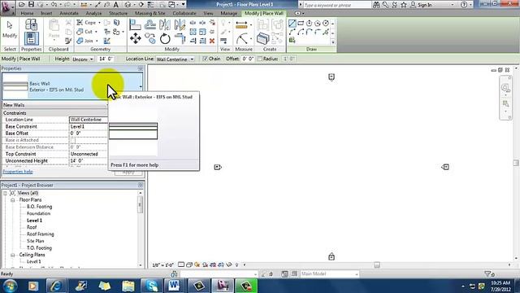Viewport: 520px width, 293px height.
Task: Click the Mirror Draw Axis icon
Action: click(x=180, y=25)
